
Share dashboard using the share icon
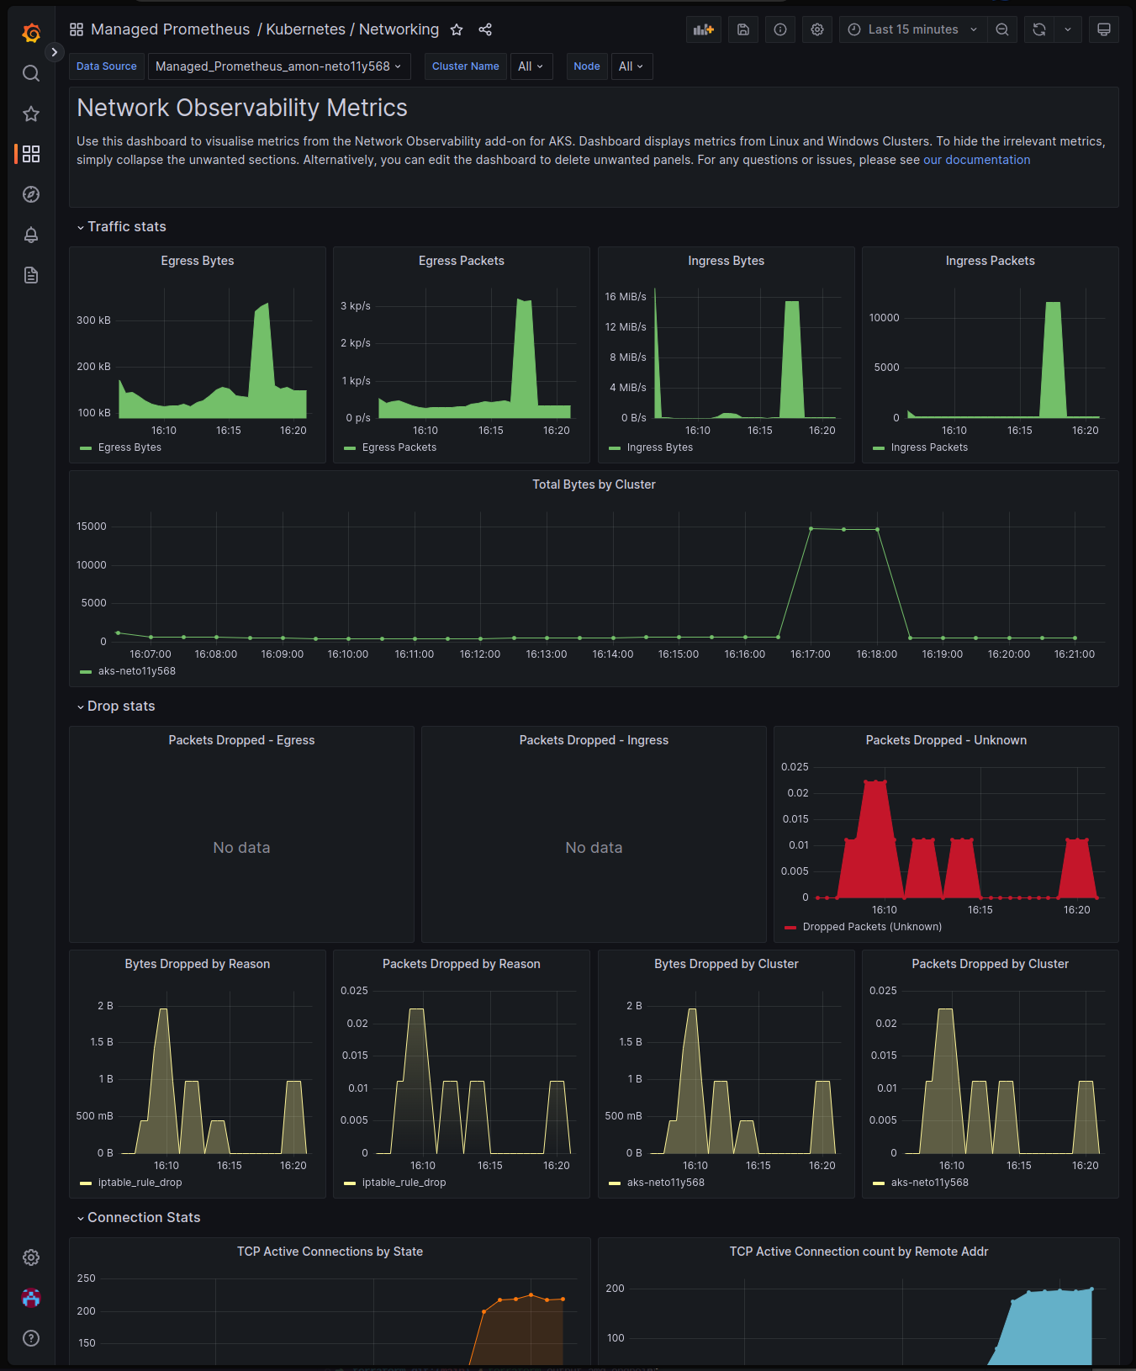(x=485, y=29)
